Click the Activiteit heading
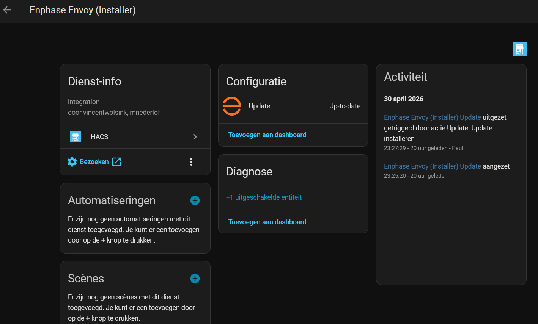This screenshot has height=324, width=538. [x=406, y=77]
